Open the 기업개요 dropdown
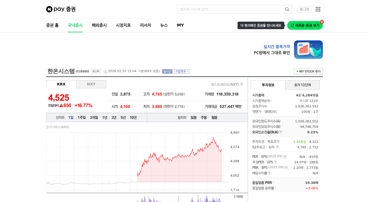Image resolution: width=369 pixels, height=202 pixels. click(x=181, y=71)
